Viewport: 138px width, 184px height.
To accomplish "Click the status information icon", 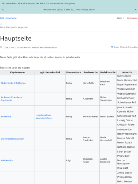I will (x=112, y=47).
